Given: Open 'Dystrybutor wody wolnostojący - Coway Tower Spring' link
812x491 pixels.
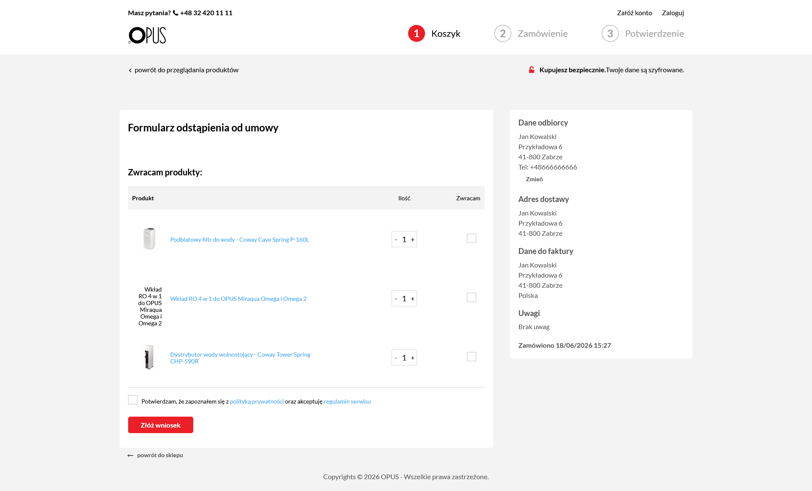Looking at the screenshot, I should click(240, 358).
